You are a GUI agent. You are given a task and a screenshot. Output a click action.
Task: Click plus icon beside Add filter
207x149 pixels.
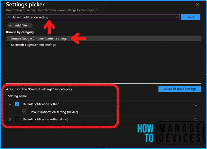[x=10, y=25]
